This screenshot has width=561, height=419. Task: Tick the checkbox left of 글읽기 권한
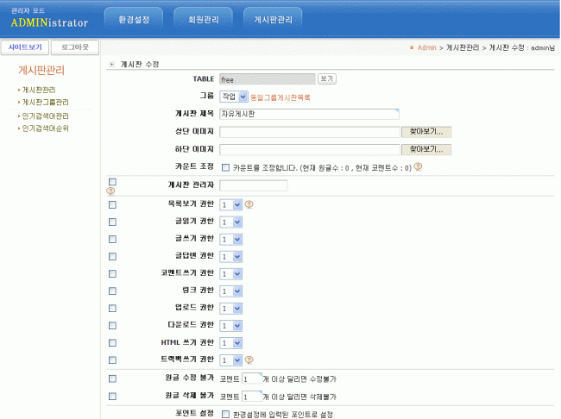113,221
